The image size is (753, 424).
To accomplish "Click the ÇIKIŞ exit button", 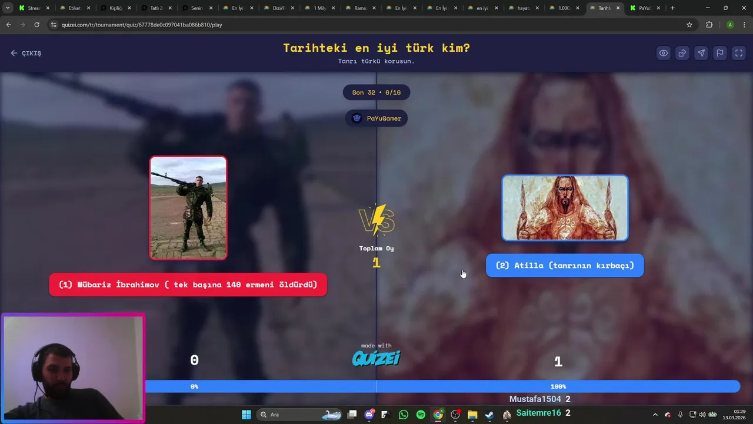I will coord(26,53).
